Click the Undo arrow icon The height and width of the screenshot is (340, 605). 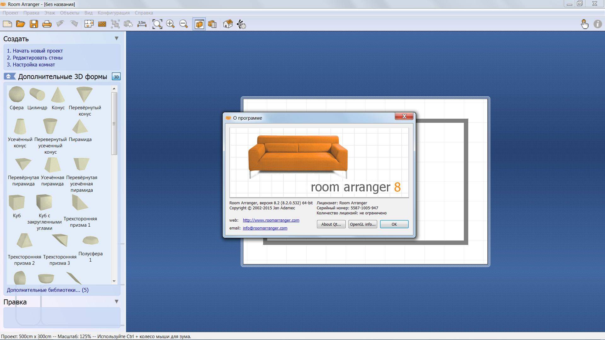coord(60,24)
